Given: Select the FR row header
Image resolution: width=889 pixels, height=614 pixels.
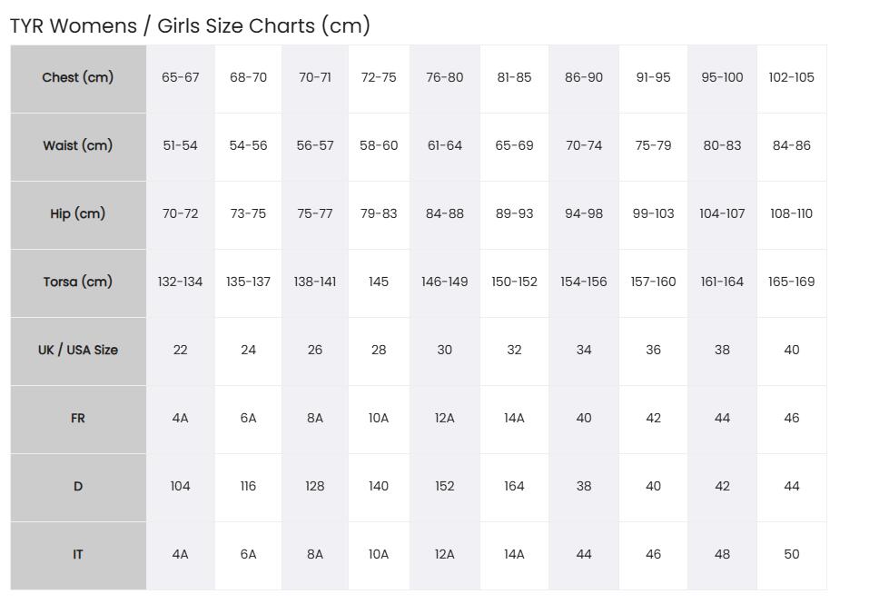Looking at the screenshot, I should click(78, 419).
